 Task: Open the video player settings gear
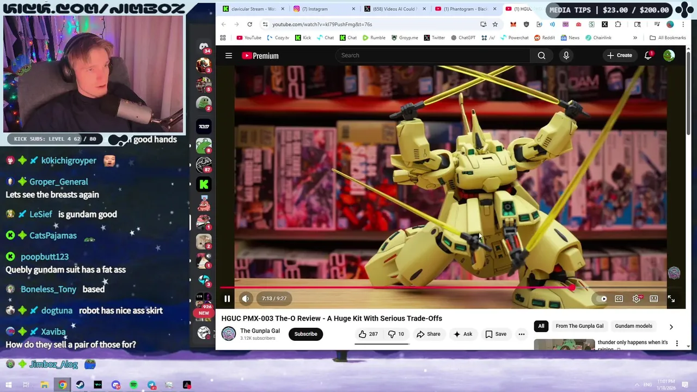(x=637, y=298)
